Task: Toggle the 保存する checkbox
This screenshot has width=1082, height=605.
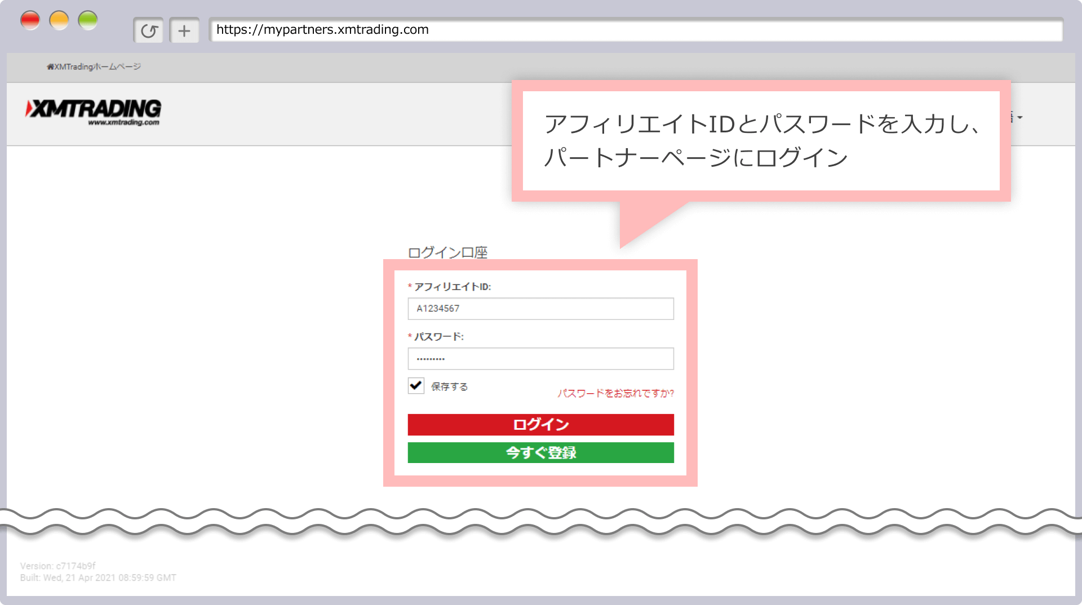Action: pos(416,386)
